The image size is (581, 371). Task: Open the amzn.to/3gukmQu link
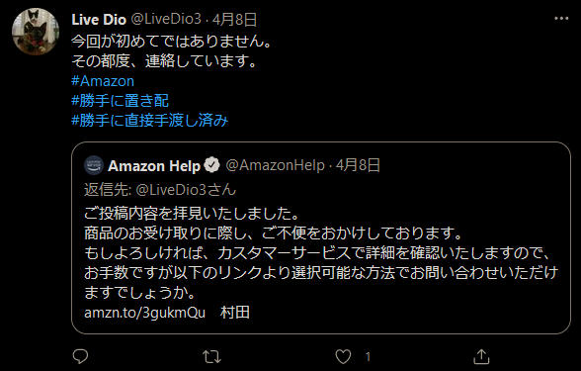pos(144,313)
